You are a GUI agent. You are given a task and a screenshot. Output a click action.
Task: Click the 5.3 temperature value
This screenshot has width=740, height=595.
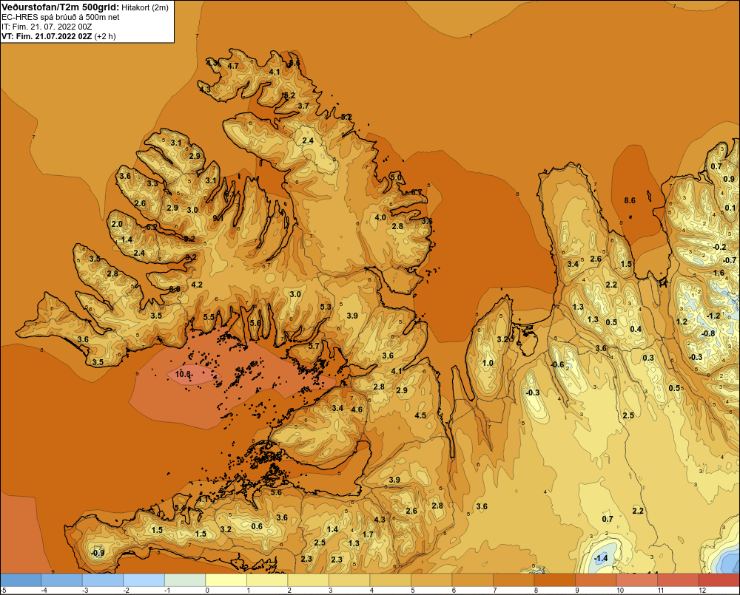pyautogui.click(x=326, y=307)
